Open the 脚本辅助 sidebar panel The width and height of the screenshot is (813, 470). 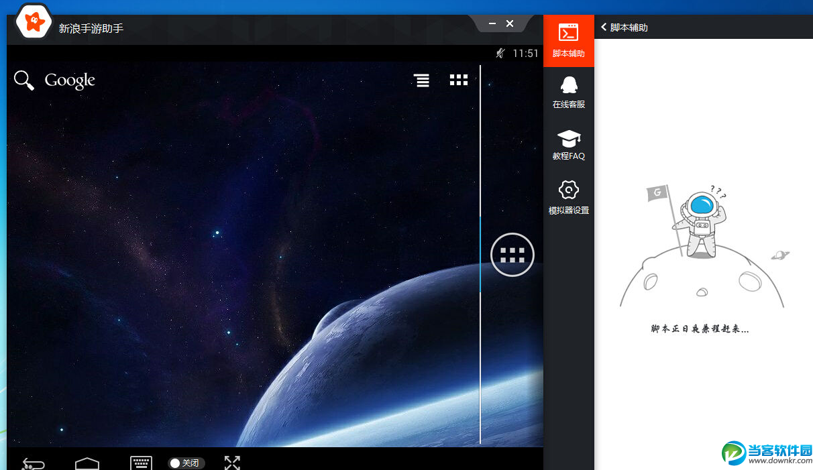point(568,41)
